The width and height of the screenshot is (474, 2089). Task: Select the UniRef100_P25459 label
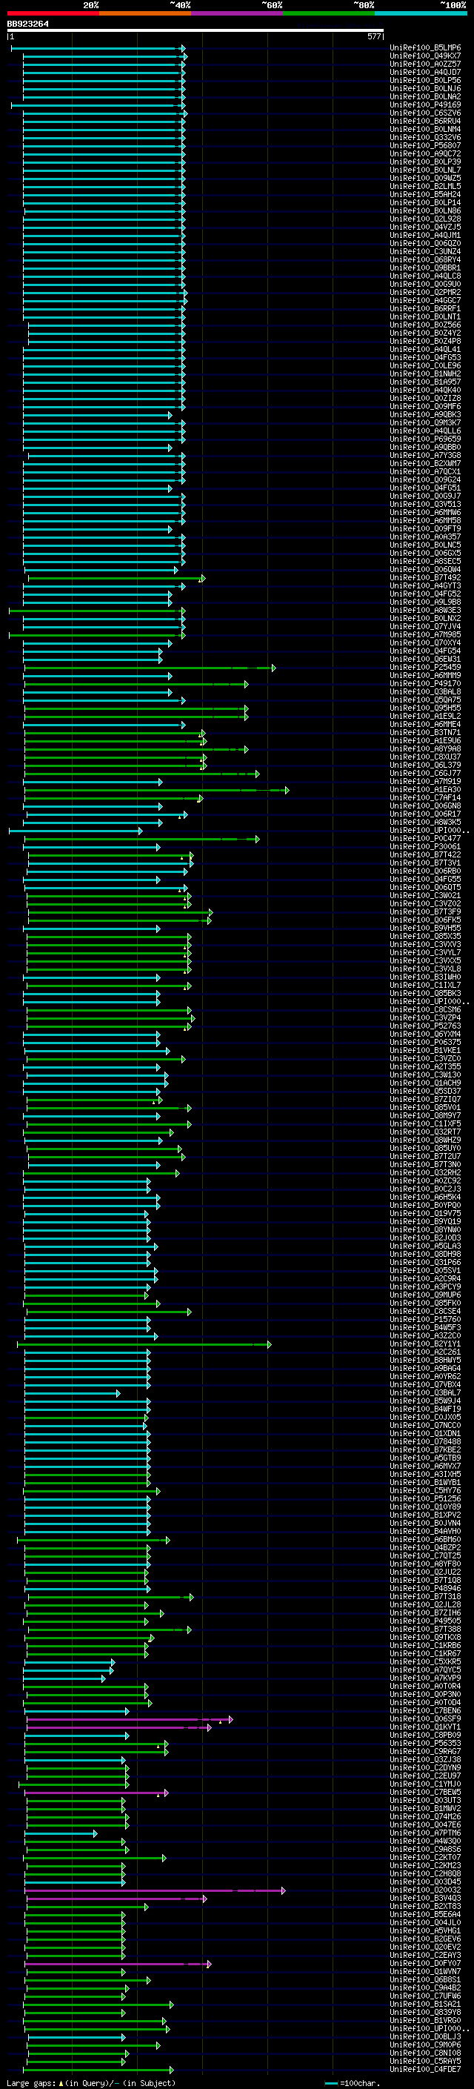pos(425,668)
